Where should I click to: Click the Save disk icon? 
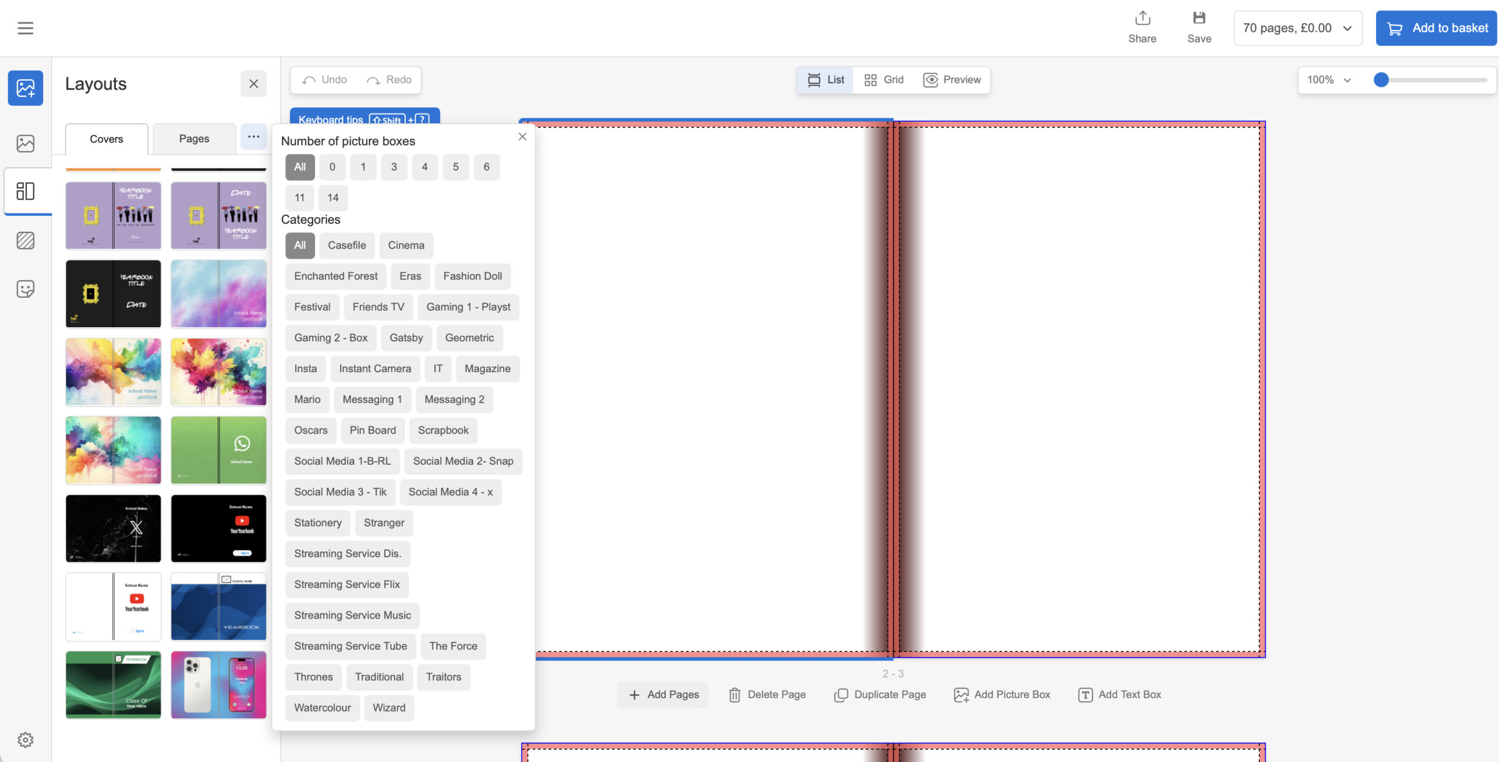tap(1199, 19)
